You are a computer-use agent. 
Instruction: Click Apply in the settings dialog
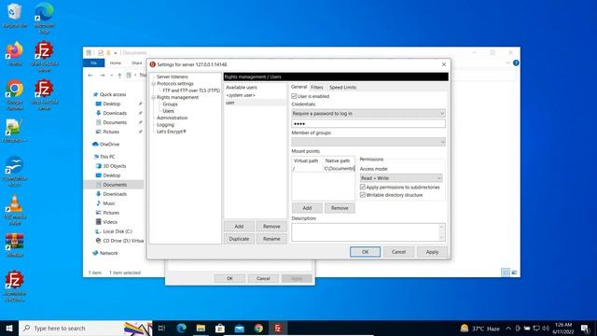tap(432, 252)
